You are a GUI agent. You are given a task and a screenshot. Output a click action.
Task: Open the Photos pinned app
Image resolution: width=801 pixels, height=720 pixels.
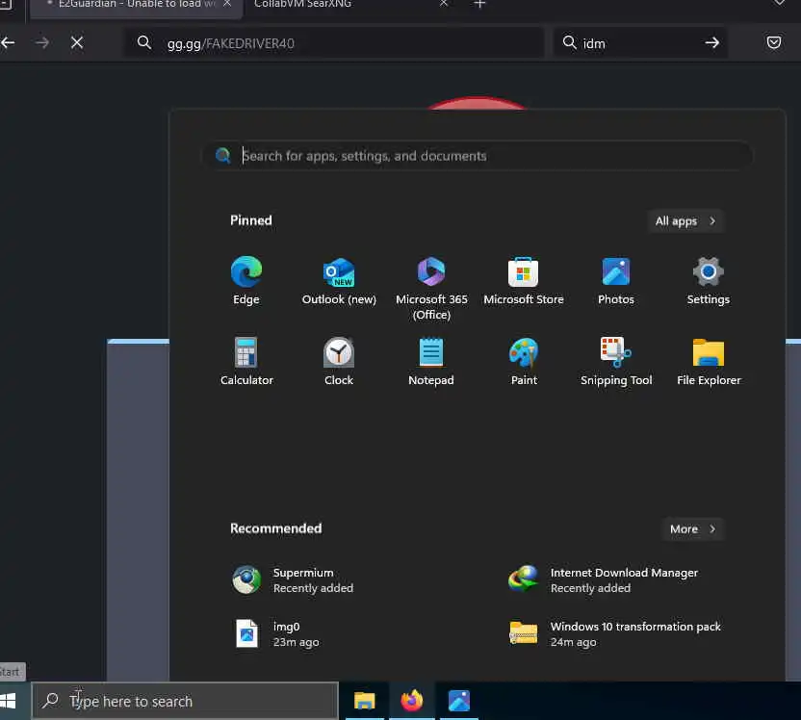(616, 281)
